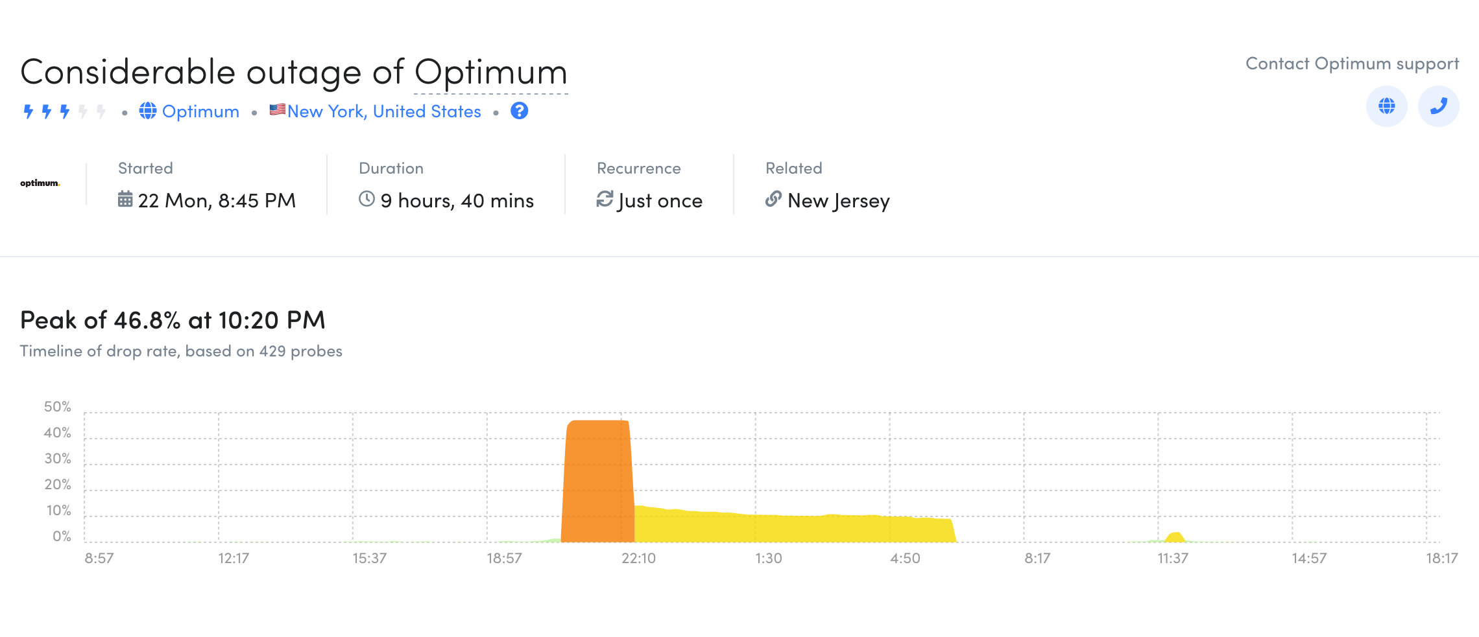Image resolution: width=1479 pixels, height=637 pixels.
Task: Click the clock icon under Duration
Action: pos(367,199)
